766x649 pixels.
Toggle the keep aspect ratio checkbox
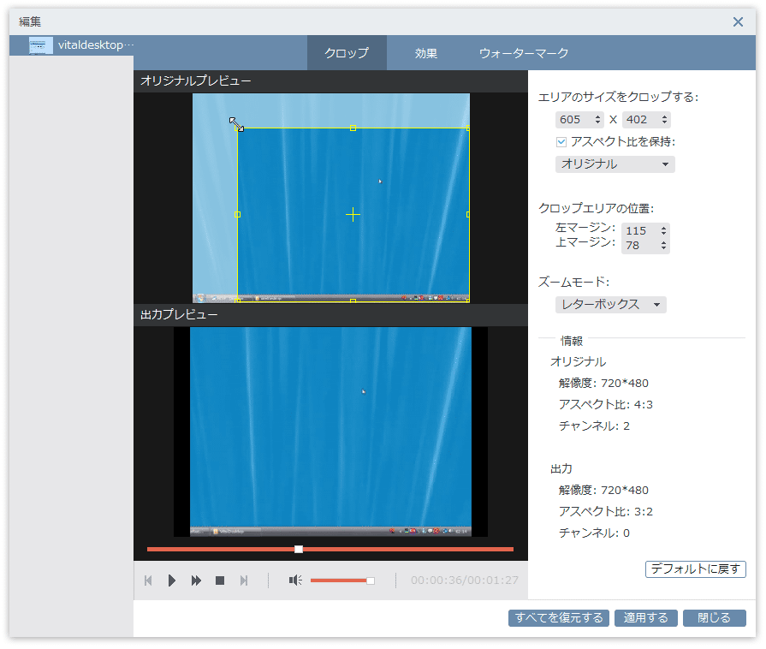(561, 142)
